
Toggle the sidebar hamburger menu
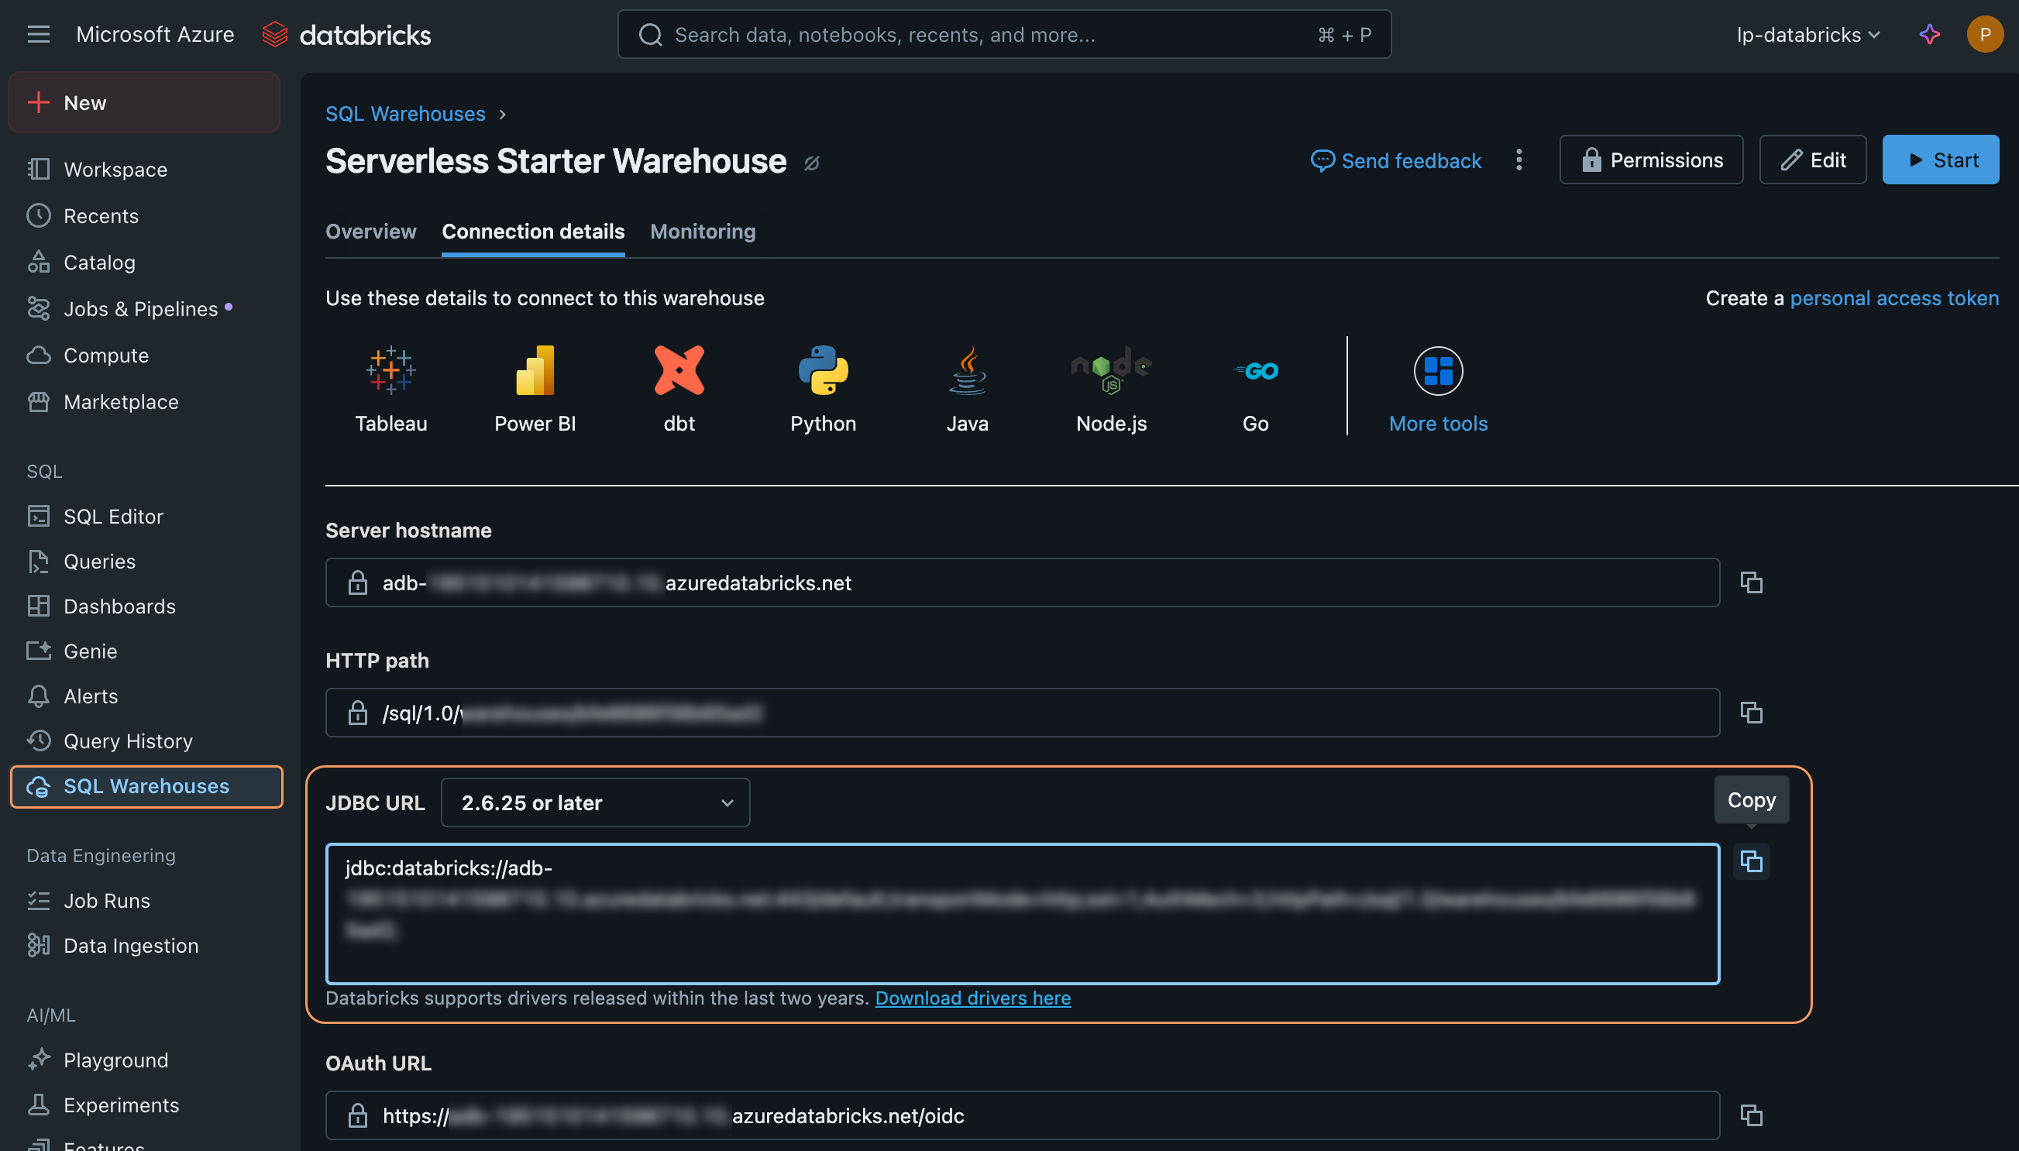38,35
